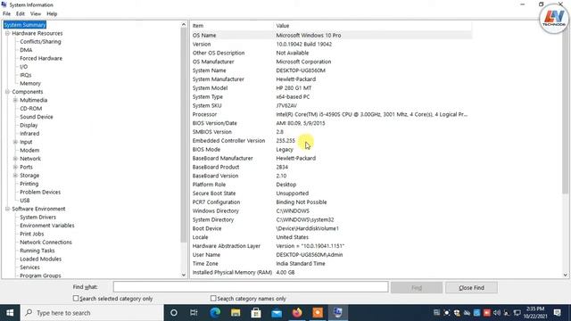Viewport: 571px width, 321px height.
Task: Select Forced Hardware in the tree
Action: (x=41, y=58)
